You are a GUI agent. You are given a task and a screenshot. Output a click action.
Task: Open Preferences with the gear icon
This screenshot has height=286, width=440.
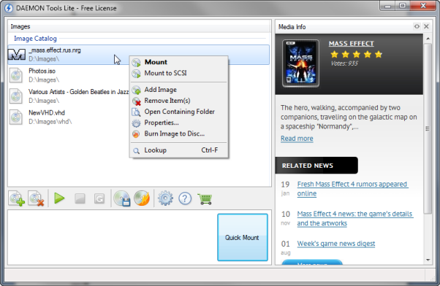[165, 198]
